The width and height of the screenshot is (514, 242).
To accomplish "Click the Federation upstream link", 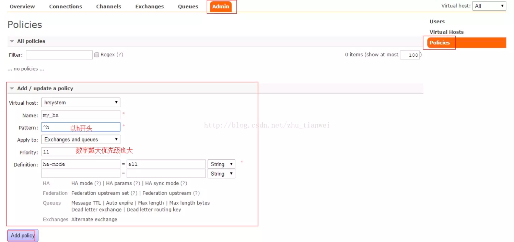I will point(167,193).
